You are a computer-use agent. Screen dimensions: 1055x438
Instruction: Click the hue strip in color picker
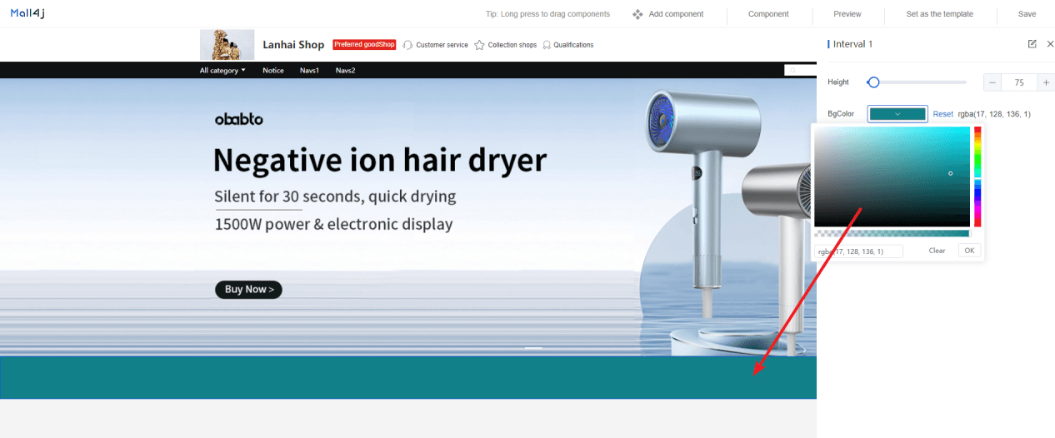[977, 177]
